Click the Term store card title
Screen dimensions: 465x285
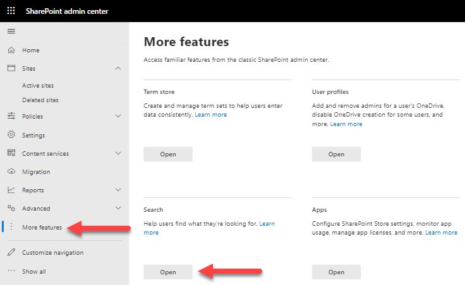click(159, 92)
